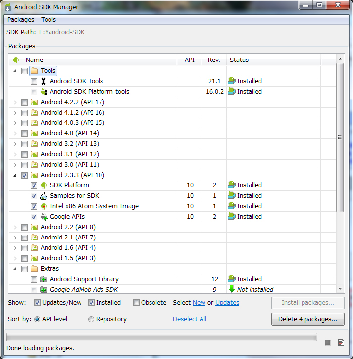Check the Android SDK Tools checkbox
This screenshot has width=353, height=359.
[x=34, y=81]
